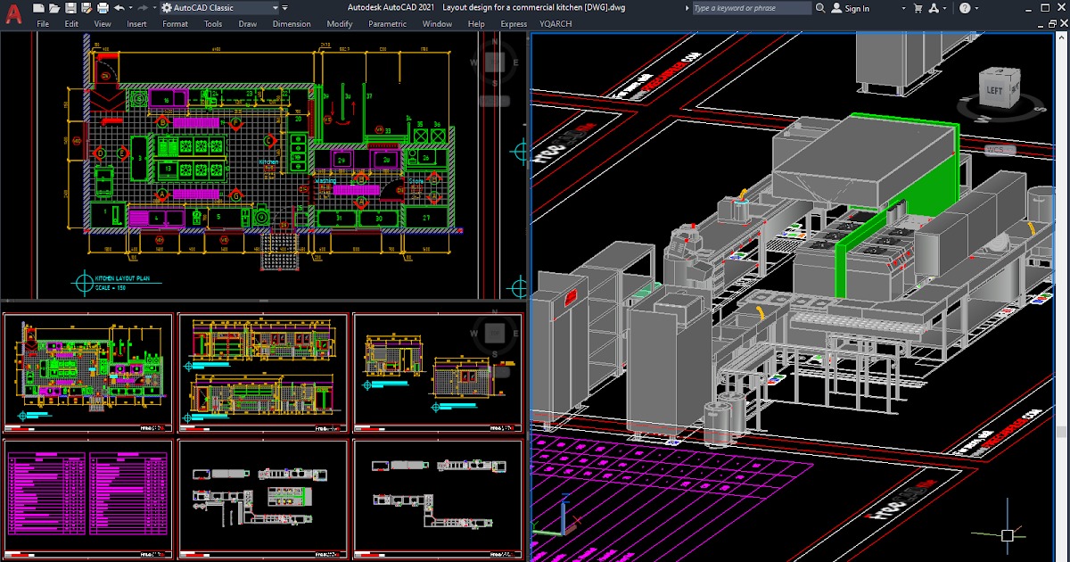The width and height of the screenshot is (1070, 562).
Task: Open the Parametric menu
Action: point(387,24)
